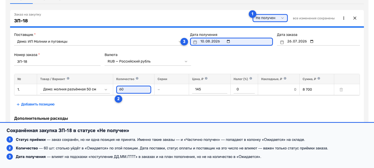Click «Добавить позицию» to add a line

tap(36, 104)
